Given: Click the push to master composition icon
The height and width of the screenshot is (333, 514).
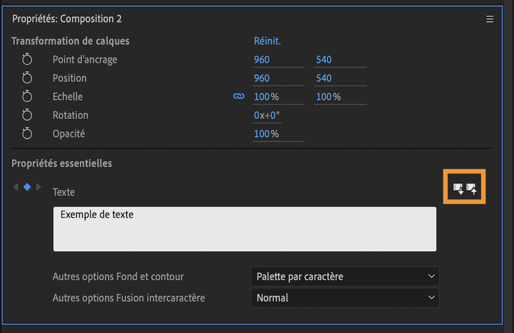Looking at the screenshot, I should [472, 189].
